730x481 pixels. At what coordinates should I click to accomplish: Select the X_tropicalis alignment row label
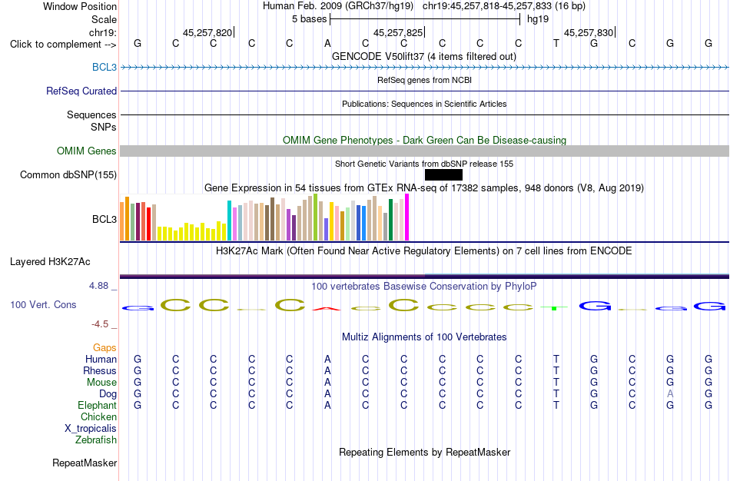pos(91,429)
